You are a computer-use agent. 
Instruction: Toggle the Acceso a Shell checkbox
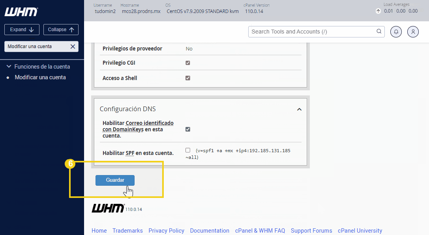tap(188, 78)
